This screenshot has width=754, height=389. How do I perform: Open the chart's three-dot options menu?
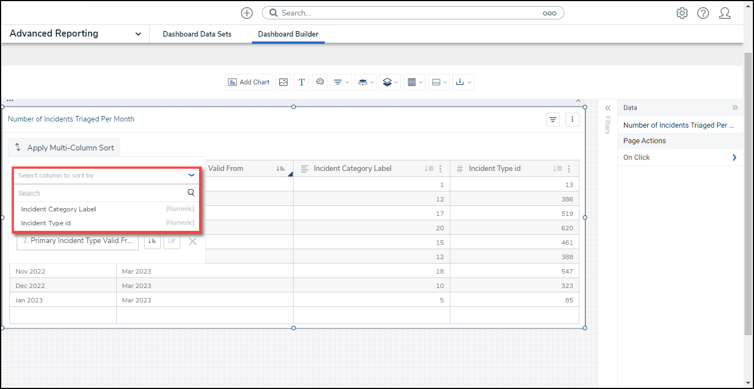(x=572, y=119)
